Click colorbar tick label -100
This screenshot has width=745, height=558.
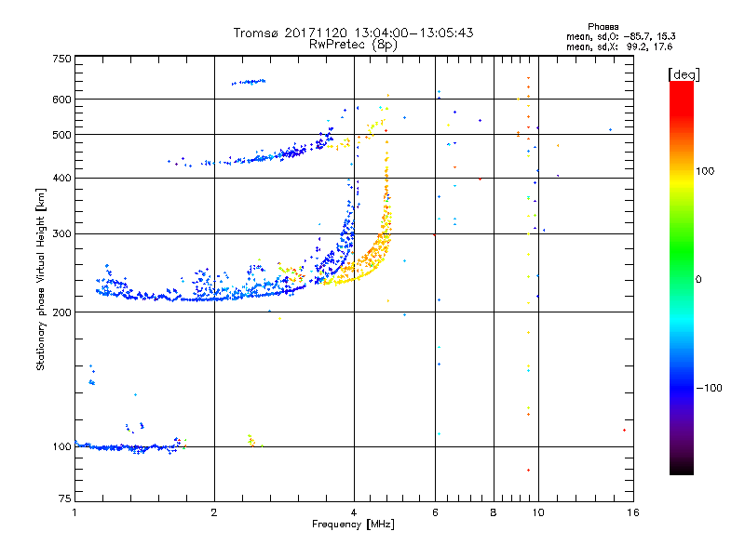coord(709,388)
